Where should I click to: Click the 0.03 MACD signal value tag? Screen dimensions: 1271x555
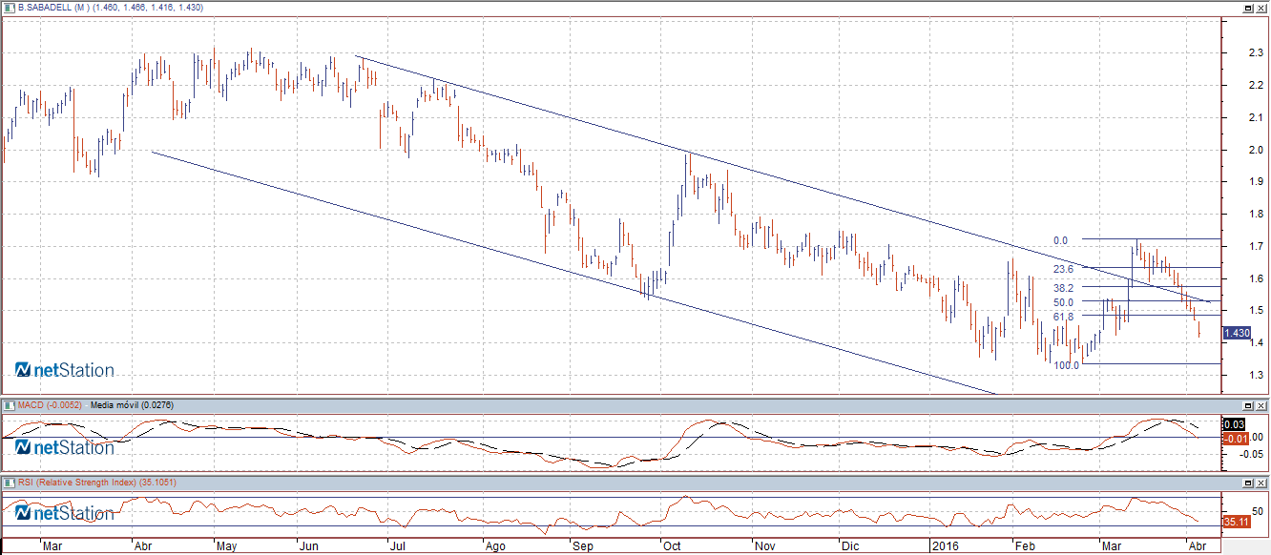(1236, 423)
